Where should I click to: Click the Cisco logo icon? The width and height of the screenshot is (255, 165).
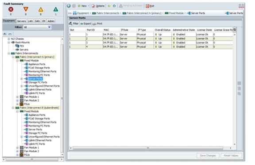click(241, 6)
